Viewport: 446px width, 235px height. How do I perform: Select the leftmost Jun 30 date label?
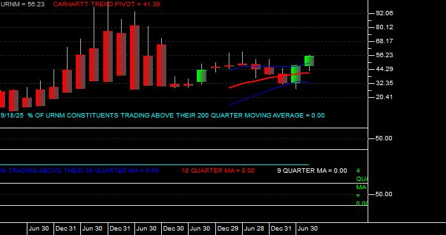pyautogui.click(x=39, y=229)
